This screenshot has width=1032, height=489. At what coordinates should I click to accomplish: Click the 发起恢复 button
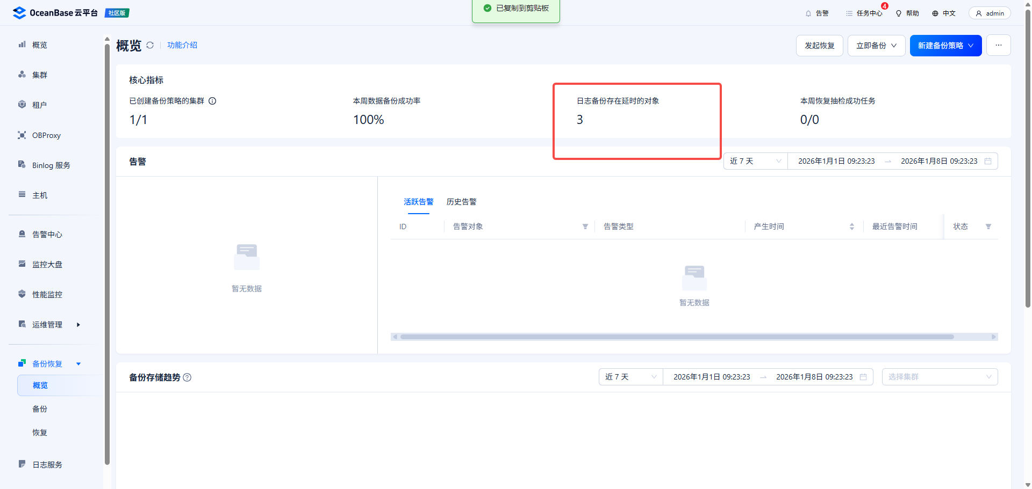pyautogui.click(x=819, y=46)
